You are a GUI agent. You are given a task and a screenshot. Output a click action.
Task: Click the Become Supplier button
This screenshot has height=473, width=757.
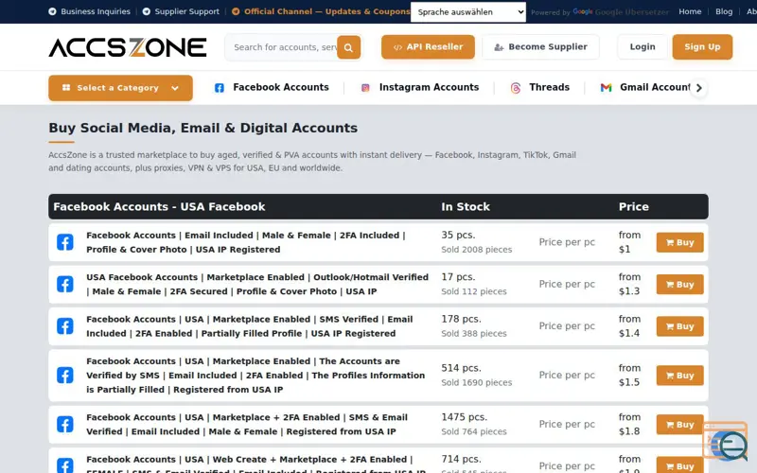point(540,46)
